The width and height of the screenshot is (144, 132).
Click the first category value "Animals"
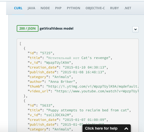[62, 77]
